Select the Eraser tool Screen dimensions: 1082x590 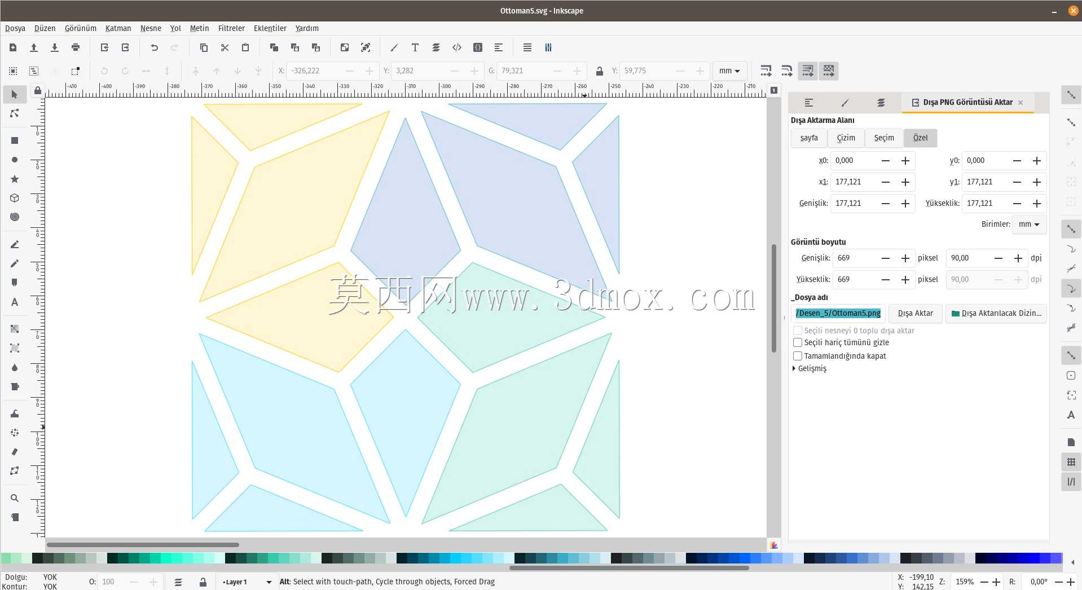coord(15,452)
